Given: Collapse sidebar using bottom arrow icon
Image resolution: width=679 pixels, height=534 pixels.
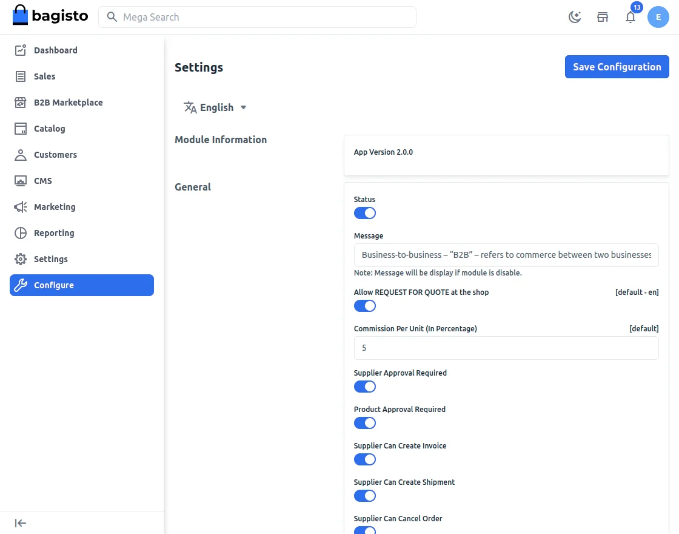Looking at the screenshot, I should click(x=21, y=523).
